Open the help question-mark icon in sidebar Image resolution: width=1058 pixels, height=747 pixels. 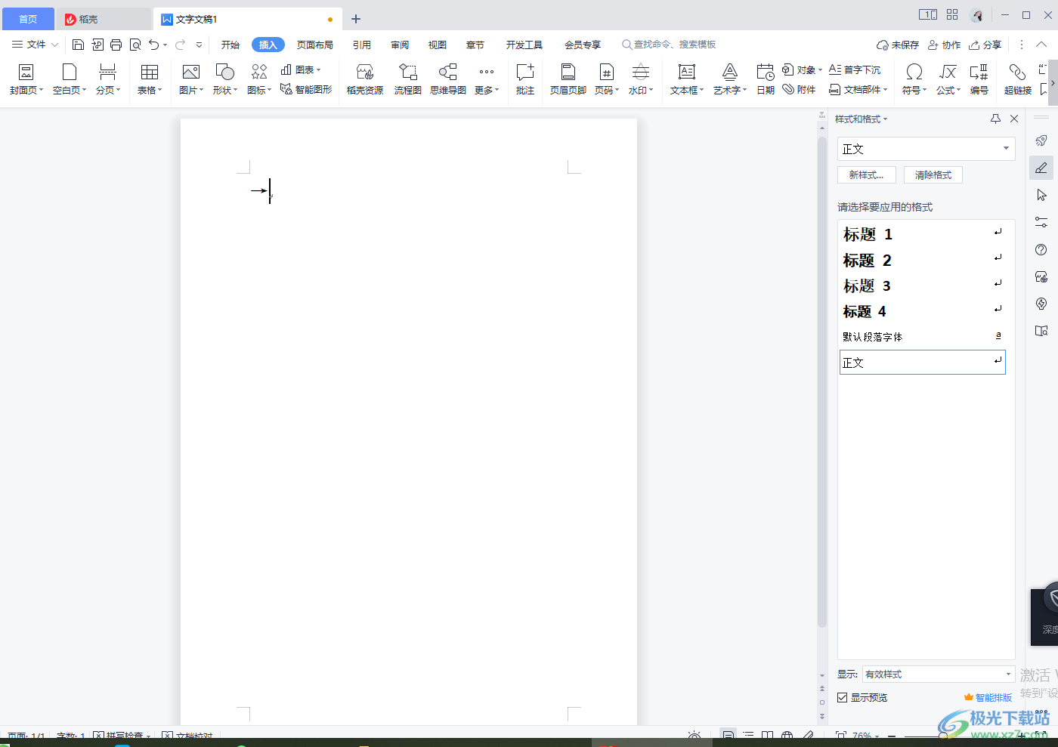click(1041, 249)
